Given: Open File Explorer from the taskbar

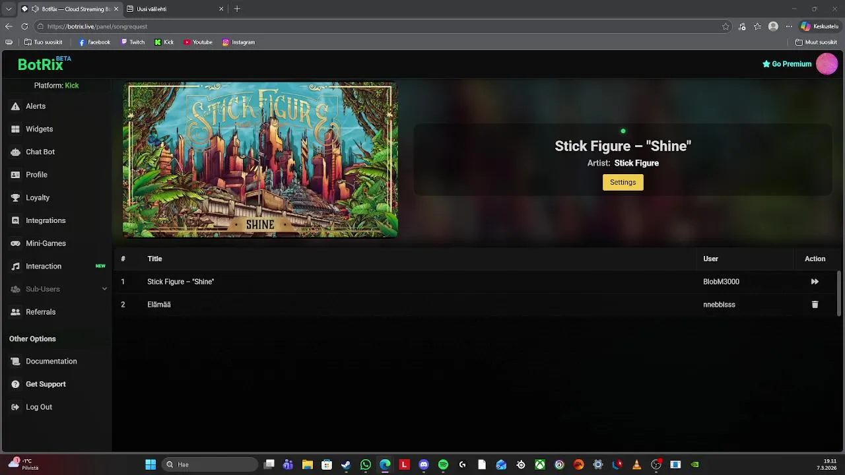Looking at the screenshot, I should [x=307, y=464].
